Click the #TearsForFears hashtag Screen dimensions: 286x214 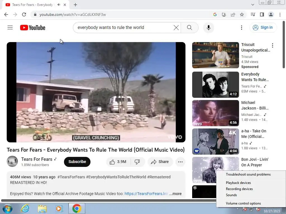(71, 177)
